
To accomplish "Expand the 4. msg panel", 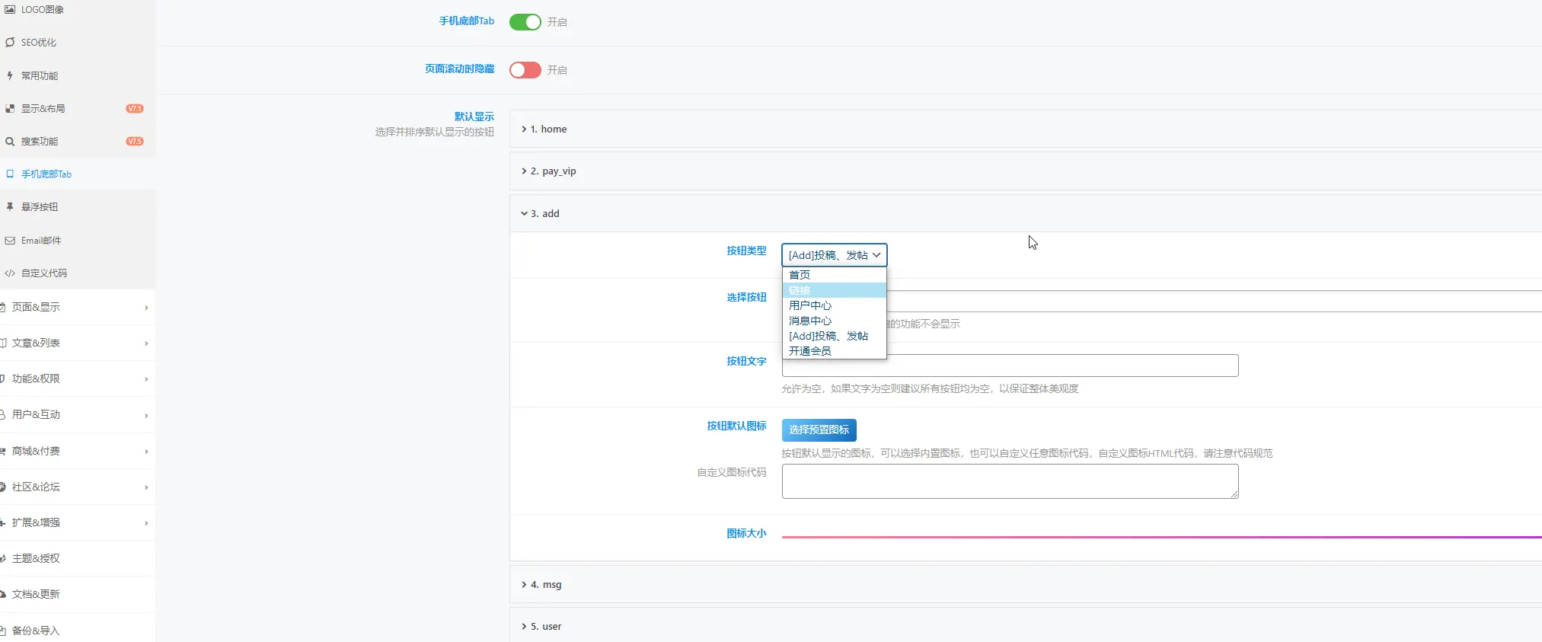I will 1025,585.
